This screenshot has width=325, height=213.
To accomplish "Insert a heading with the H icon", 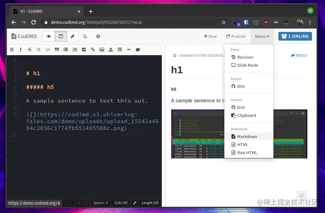I will point(39,49).
